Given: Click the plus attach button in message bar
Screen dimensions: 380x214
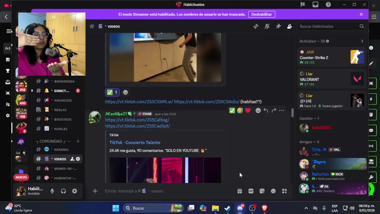Looking at the screenshot, I should [x=95, y=191].
